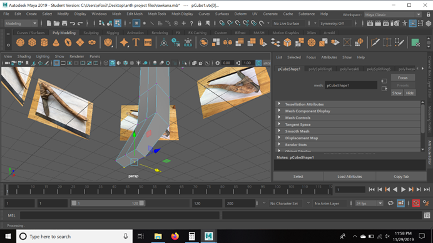Toggle the viewport grid display icon
The height and width of the screenshot is (243, 433).
[x=56, y=63]
